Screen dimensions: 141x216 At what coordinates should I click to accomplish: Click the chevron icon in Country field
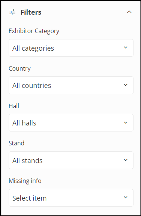(126, 85)
